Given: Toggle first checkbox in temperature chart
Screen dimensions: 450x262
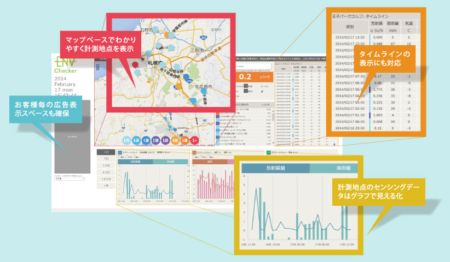Looking at the screenshot, I should (x=194, y=157).
